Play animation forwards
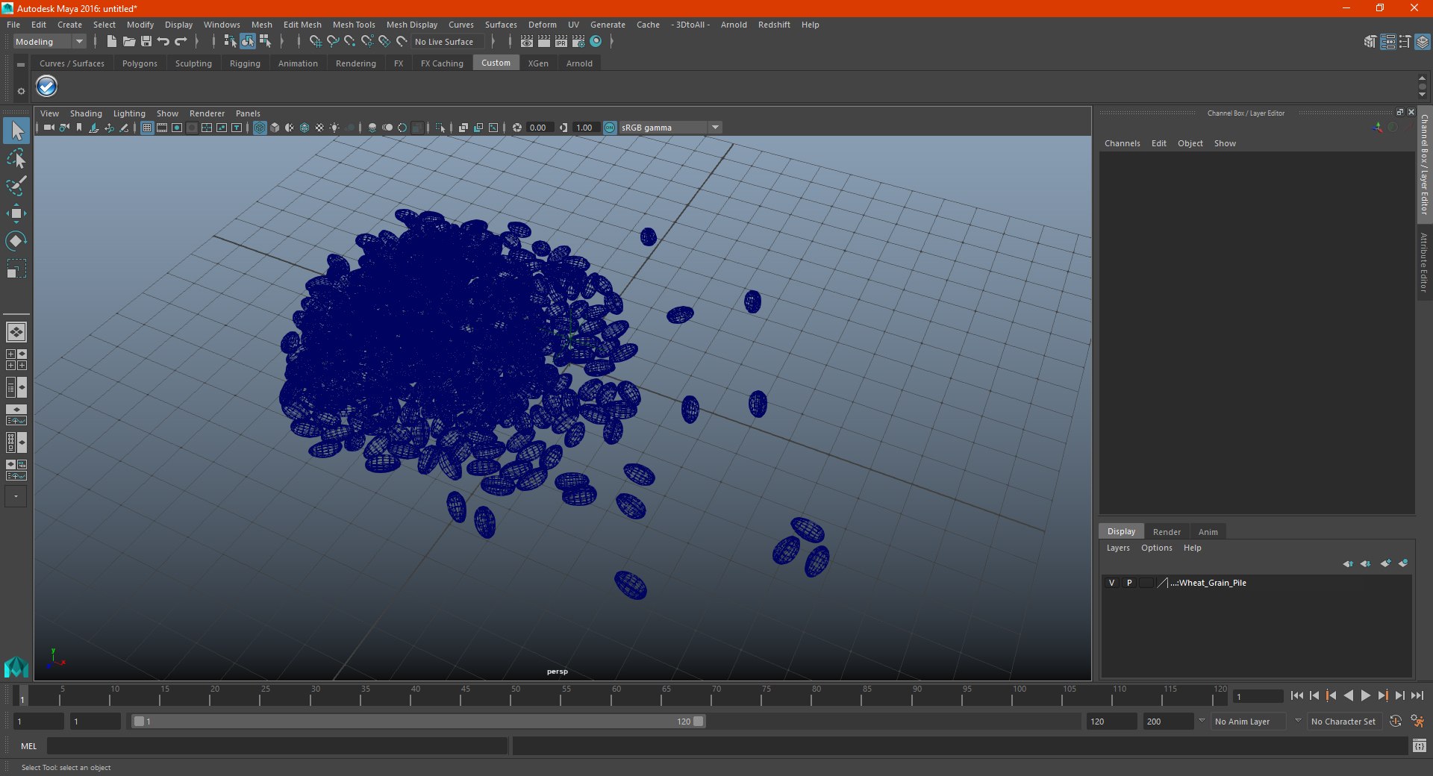The height and width of the screenshot is (776, 1433). tap(1365, 695)
